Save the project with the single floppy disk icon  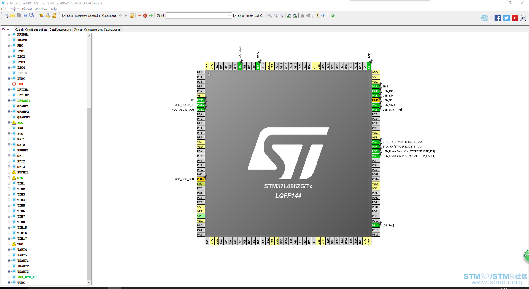click(25, 16)
